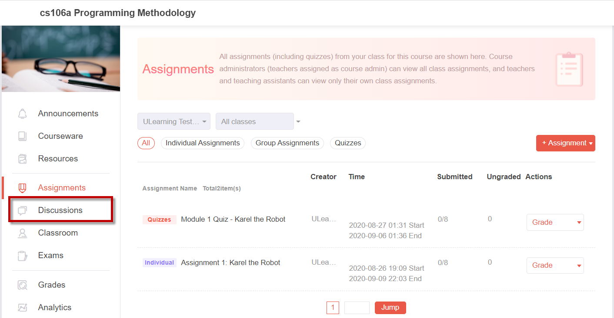Viewport: 614px width, 318px height.
Task: Click the Total2item(s) count label
Action: pyautogui.click(x=222, y=189)
